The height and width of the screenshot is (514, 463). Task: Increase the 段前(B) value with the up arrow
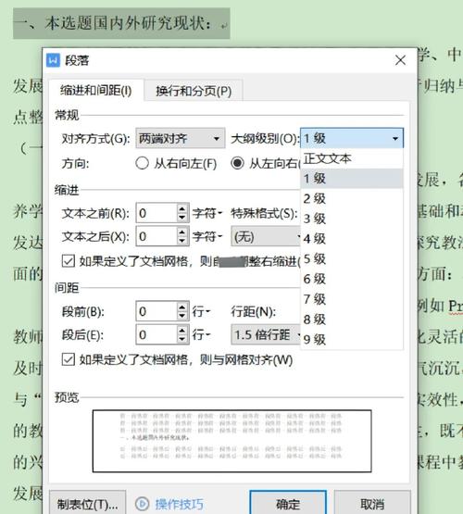[182, 307]
